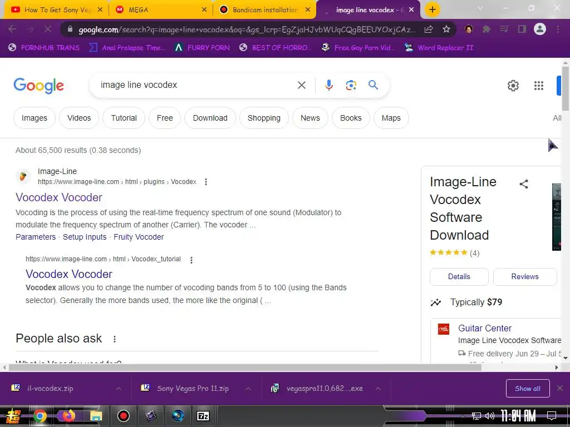
Task: Open new tab with plus button
Action: [x=432, y=10]
